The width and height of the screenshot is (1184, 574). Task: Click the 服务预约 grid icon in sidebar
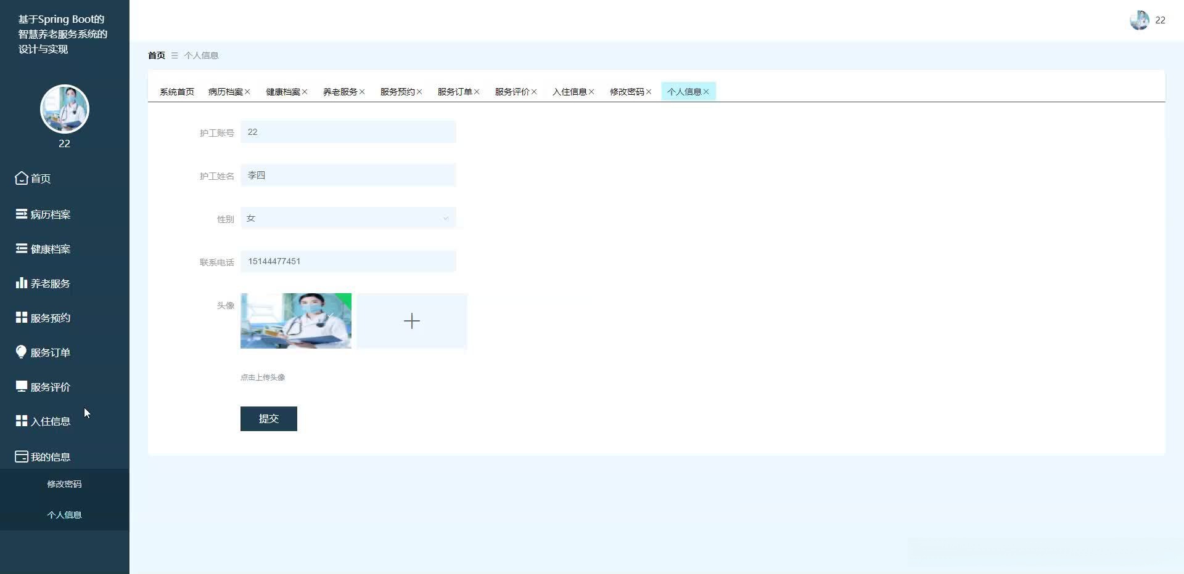point(22,317)
